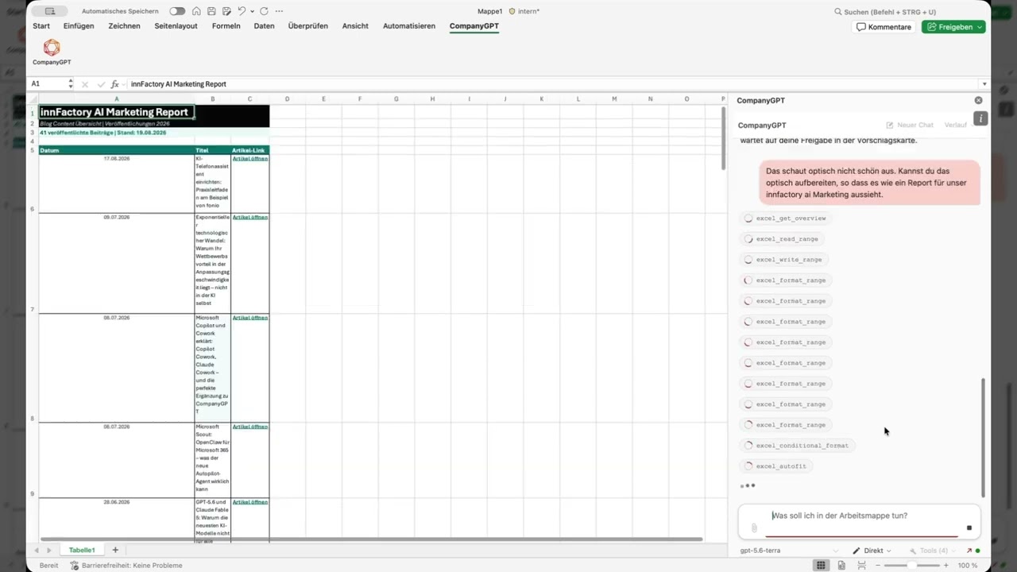Toggle Automatisches Speichern switch

[177, 11]
